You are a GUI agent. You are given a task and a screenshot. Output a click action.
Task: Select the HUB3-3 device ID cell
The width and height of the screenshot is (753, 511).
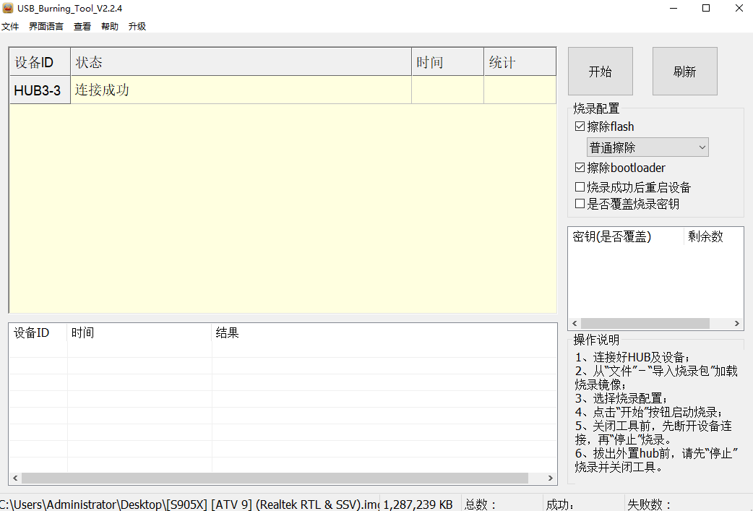pyautogui.click(x=40, y=90)
